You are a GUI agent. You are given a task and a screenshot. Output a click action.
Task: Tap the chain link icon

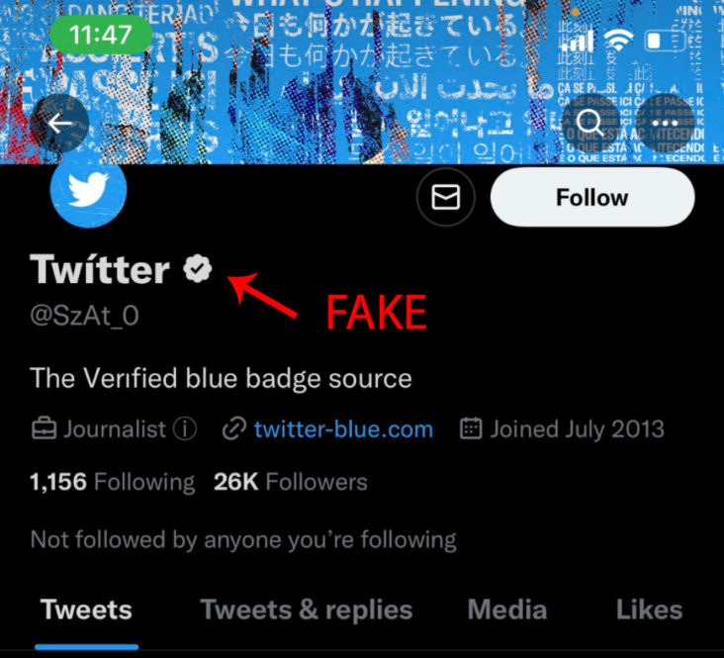pos(233,429)
